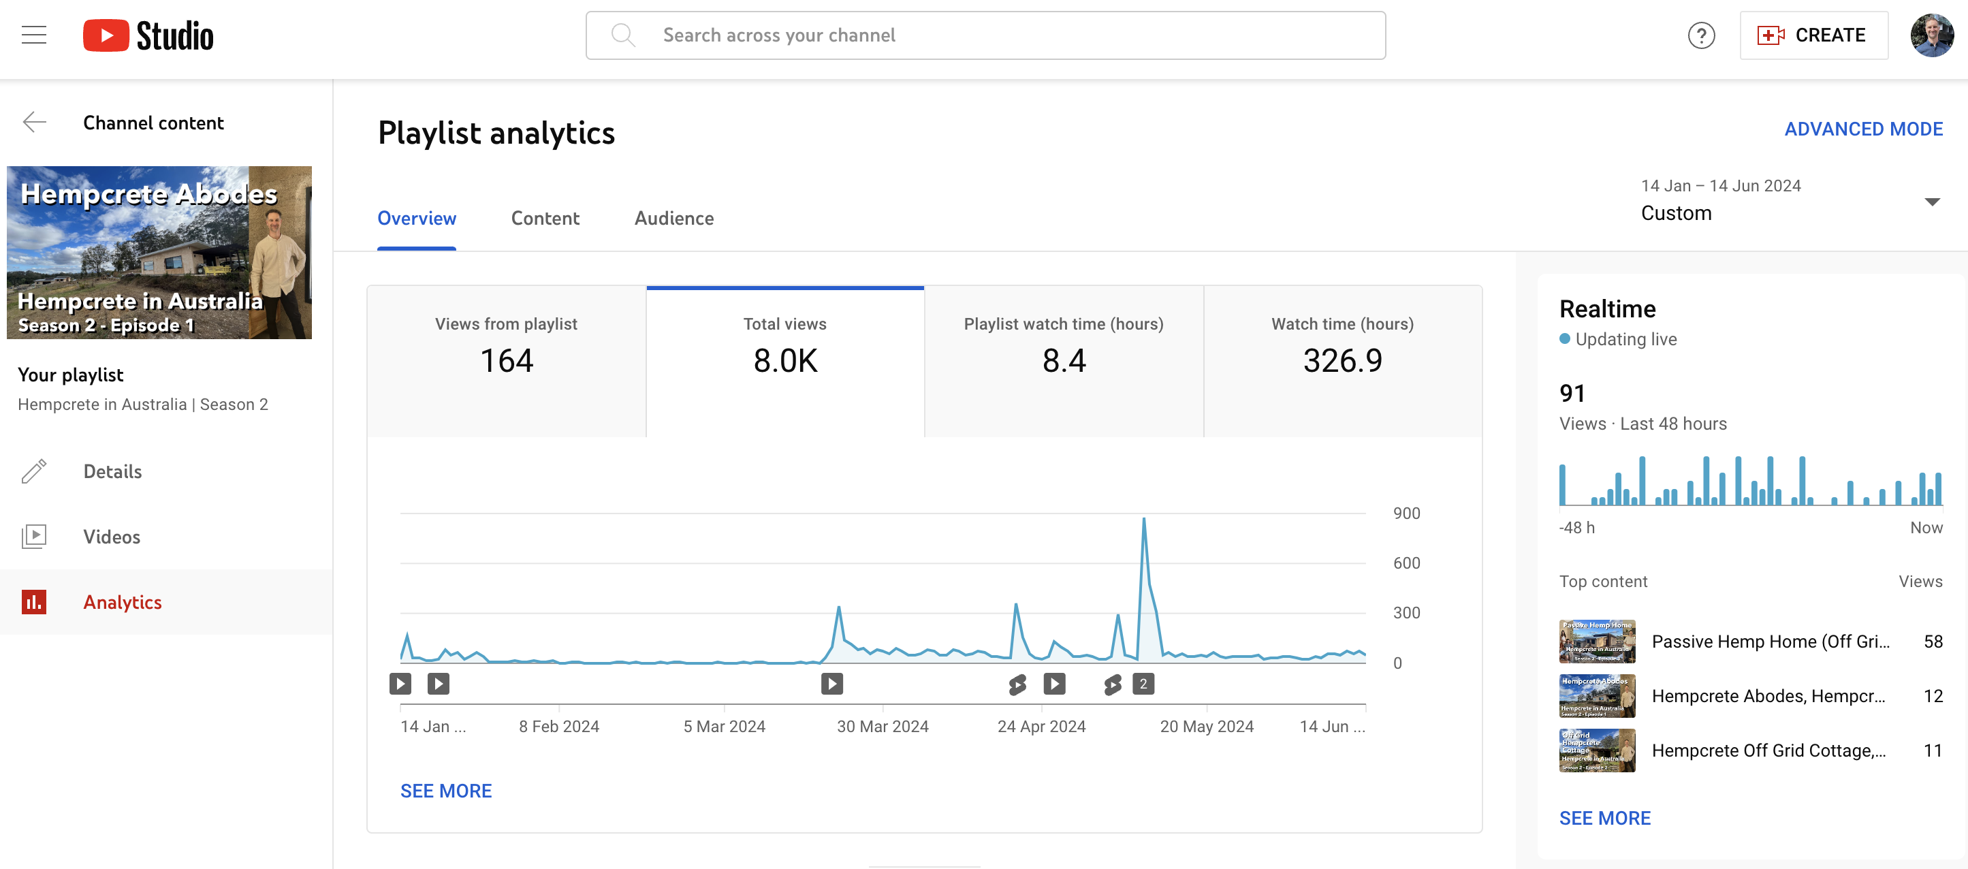The width and height of the screenshot is (1968, 869).
Task: Expand the chart's SEE MORE link
Action: (x=446, y=790)
